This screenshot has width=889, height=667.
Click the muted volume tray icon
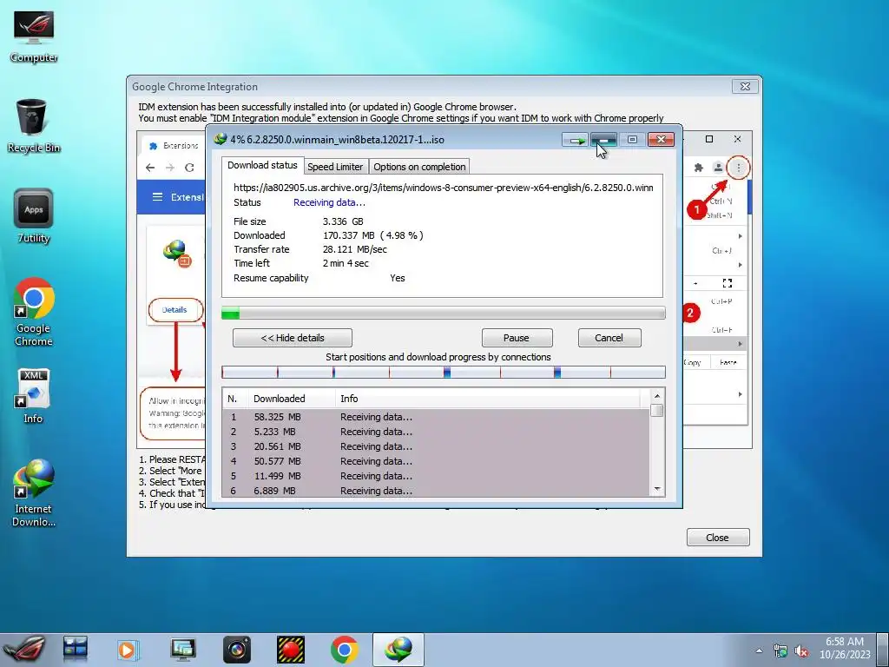pyautogui.click(x=801, y=651)
